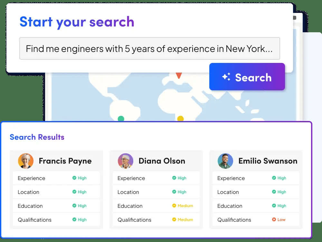Click Diana Olson's Qualifications label
The height and width of the screenshot is (242, 322).
click(134, 220)
